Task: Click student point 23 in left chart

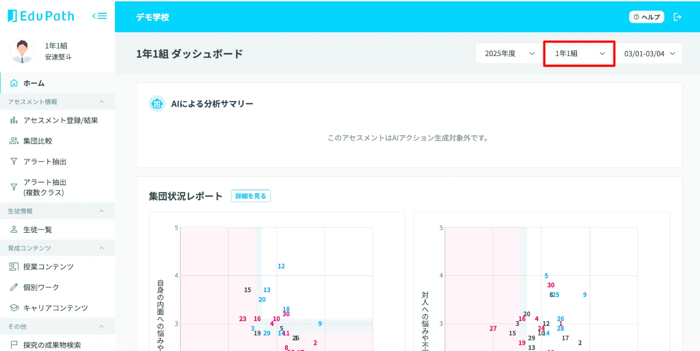Action: (243, 319)
